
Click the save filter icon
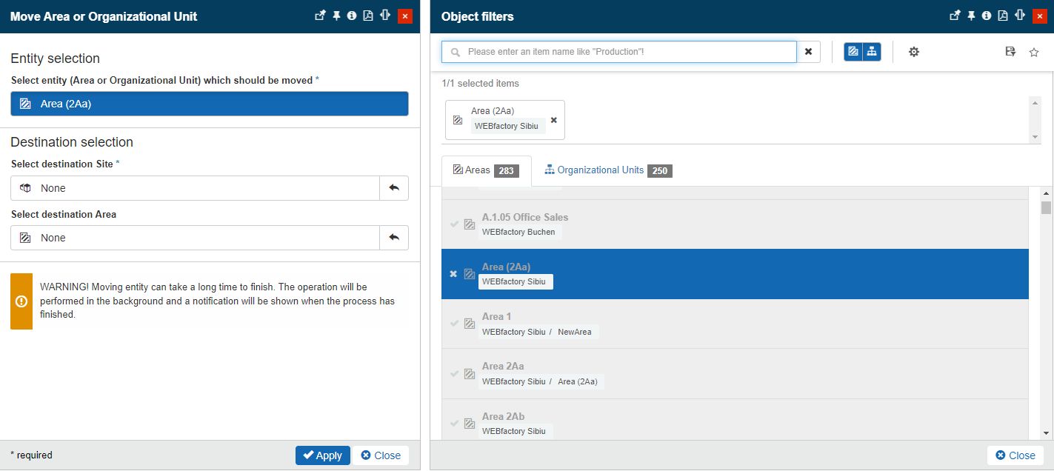pyautogui.click(x=1010, y=52)
